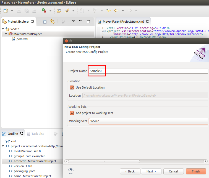Collapse the project element in Outline
Image resolution: width=209 pixels, height=178 pixels.
coord(3,146)
